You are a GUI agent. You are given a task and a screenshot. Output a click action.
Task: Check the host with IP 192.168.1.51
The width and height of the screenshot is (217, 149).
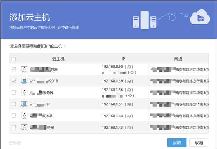point(14,104)
